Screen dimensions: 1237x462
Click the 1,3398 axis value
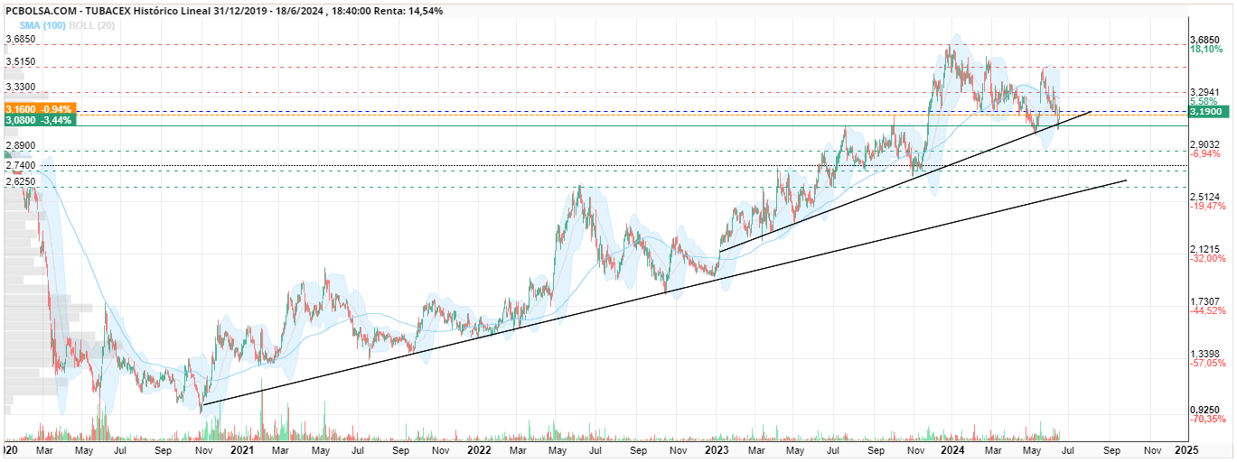pos(1207,354)
